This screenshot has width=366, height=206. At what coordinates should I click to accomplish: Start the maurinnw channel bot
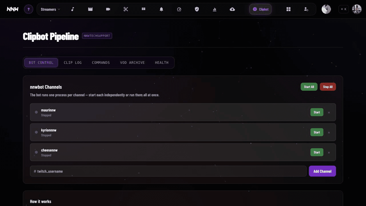point(317,112)
